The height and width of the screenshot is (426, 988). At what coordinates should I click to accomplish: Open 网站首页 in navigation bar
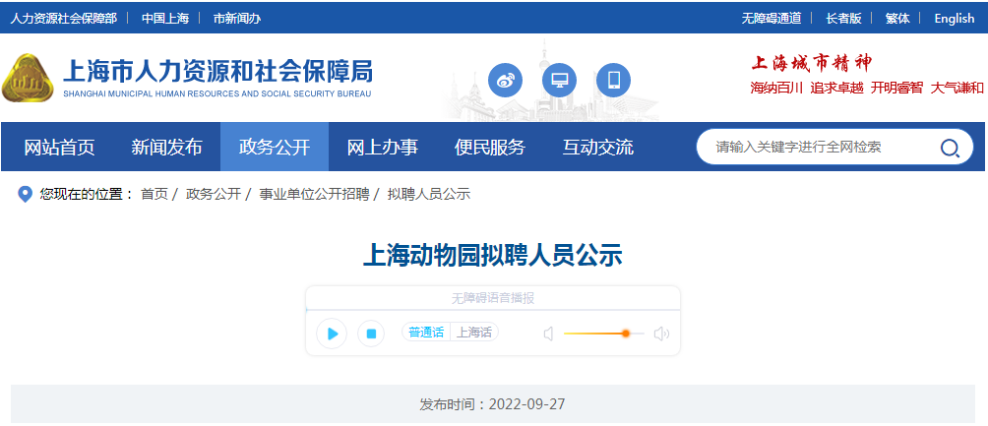(59, 148)
